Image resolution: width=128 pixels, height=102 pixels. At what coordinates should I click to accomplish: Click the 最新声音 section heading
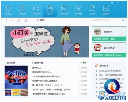coord(39,63)
